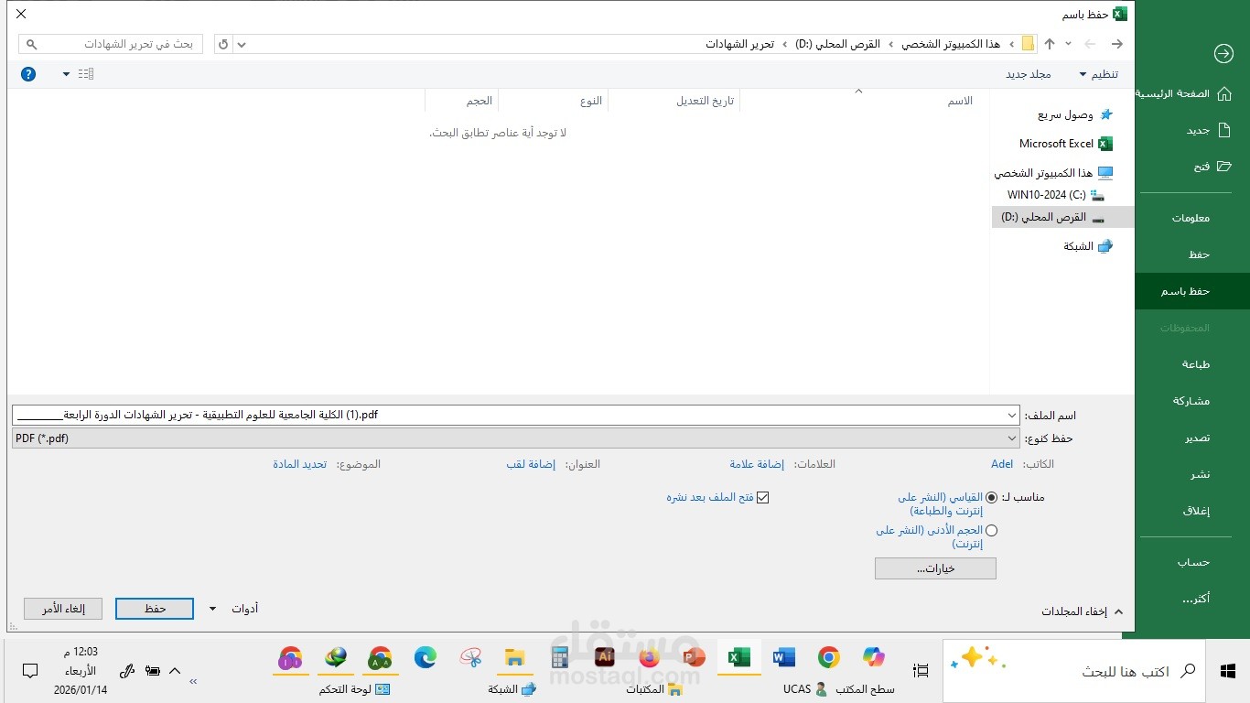The image size is (1250, 703).
Task: Click the إلغاء الأمر cancel button
Action: pos(63,609)
